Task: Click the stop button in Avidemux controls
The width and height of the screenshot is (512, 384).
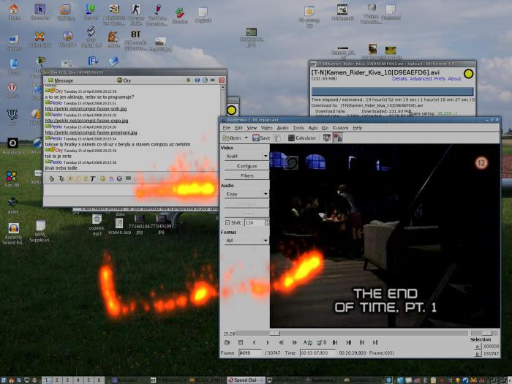Action: [x=241, y=342]
